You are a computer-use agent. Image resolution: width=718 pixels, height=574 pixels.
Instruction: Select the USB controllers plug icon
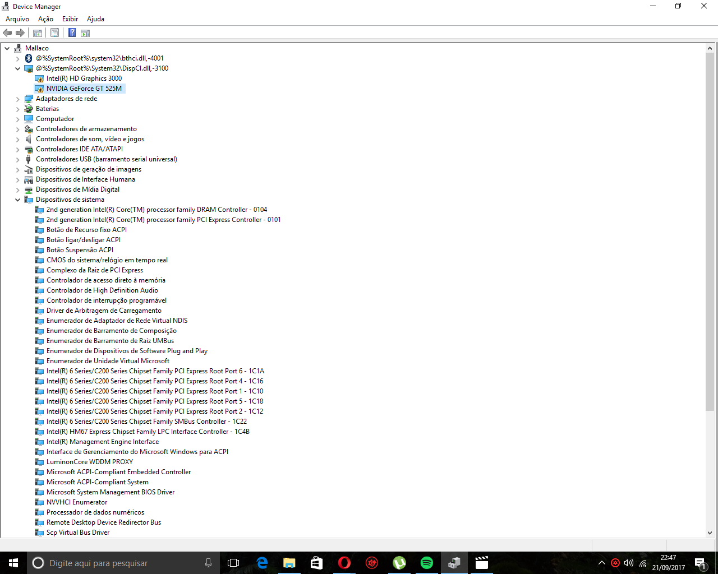pyautogui.click(x=29, y=159)
